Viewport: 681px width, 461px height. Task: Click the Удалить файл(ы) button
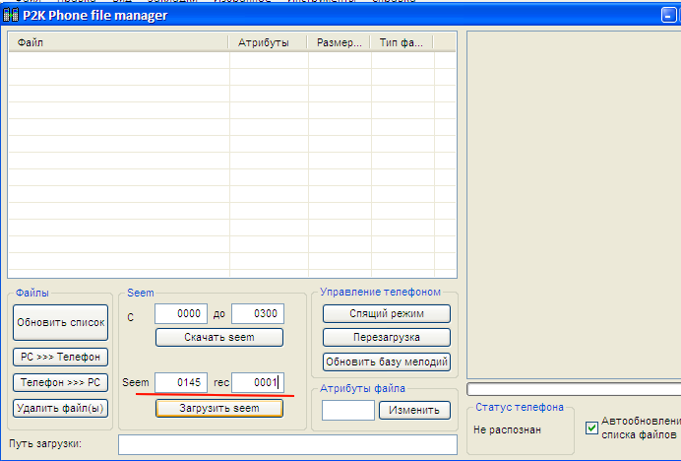coord(60,409)
